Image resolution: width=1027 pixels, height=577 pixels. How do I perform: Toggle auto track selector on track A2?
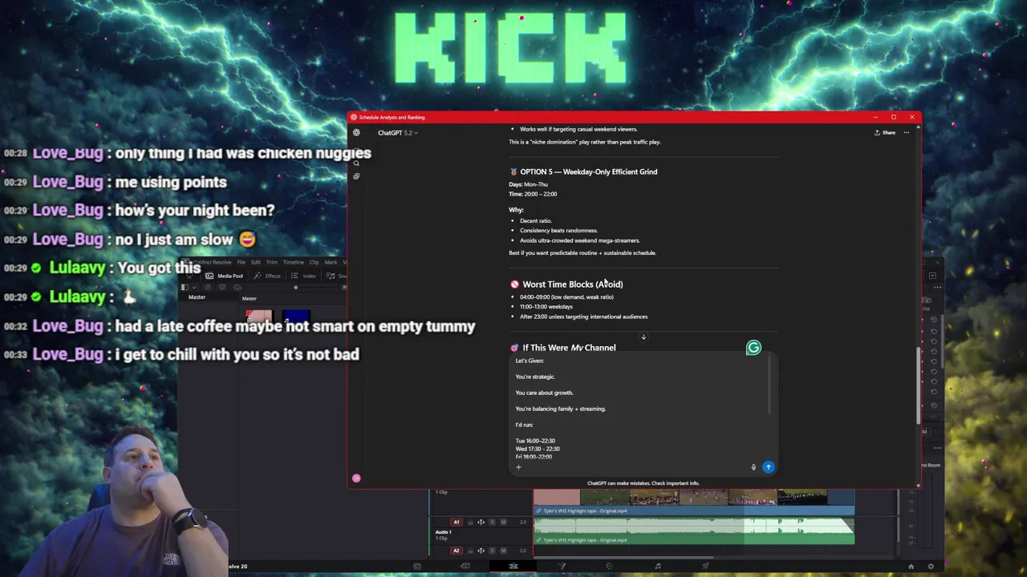coord(481,551)
